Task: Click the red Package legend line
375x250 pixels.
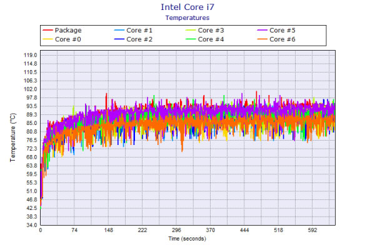Action: pos(47,30)
